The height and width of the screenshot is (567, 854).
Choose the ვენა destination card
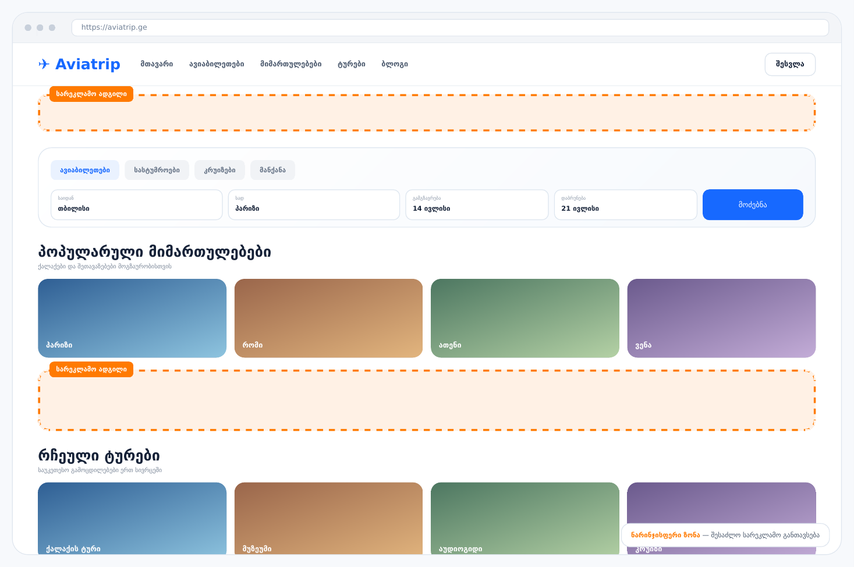tap(721, 318)
